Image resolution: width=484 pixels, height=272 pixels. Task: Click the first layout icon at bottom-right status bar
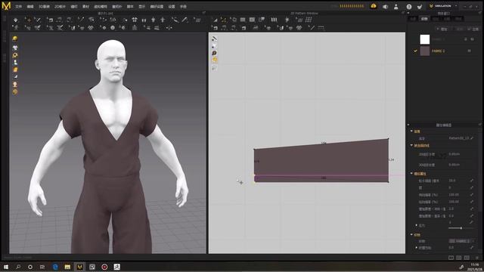tap(451, 258)
